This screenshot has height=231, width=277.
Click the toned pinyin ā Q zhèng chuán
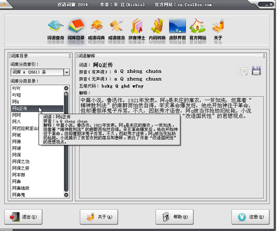point(138,71)
